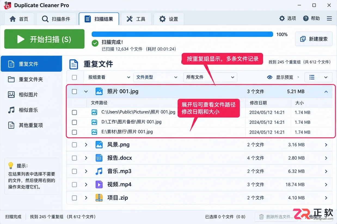Click the green 扫描完成 checkmark icon
Viewport: 337px width, 224px height.
click(95, 43)
